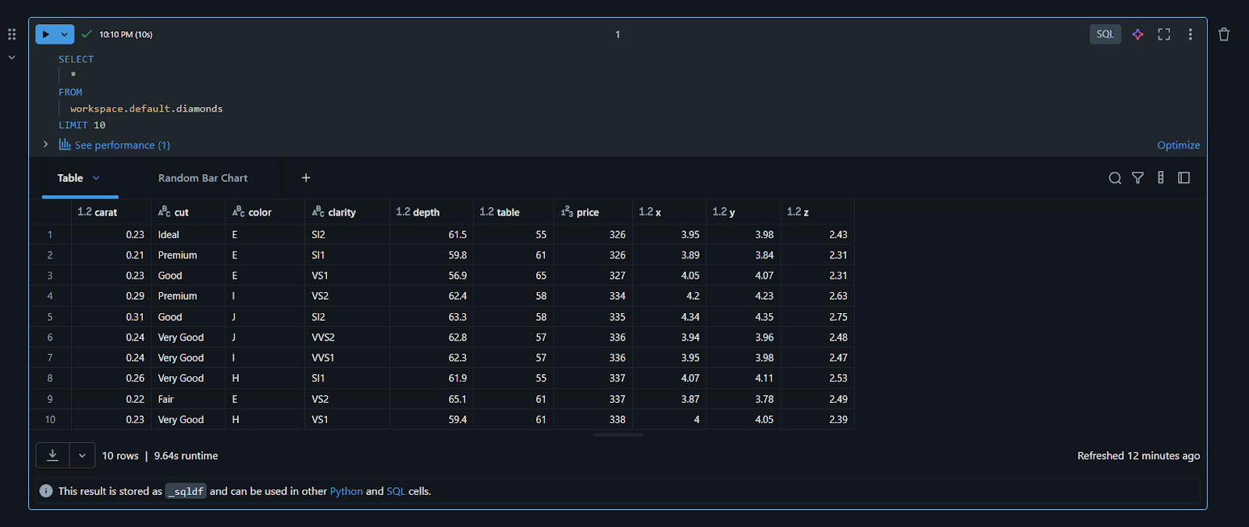Open the table filter icon
The width and height of the screenshot is (1249, 527).
point(1137,178)
